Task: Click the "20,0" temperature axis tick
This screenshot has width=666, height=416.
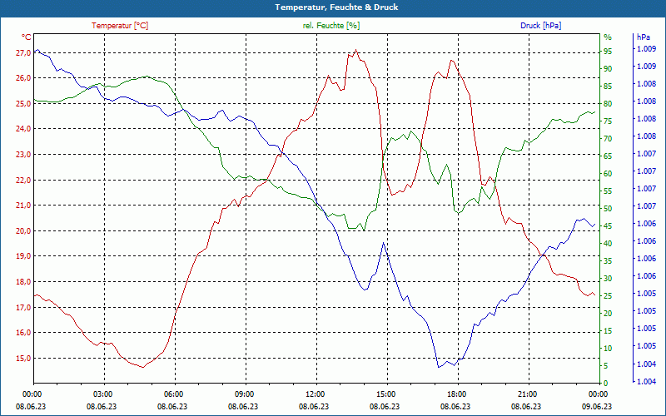Action: pyautogui.click(x=24, y=231)
